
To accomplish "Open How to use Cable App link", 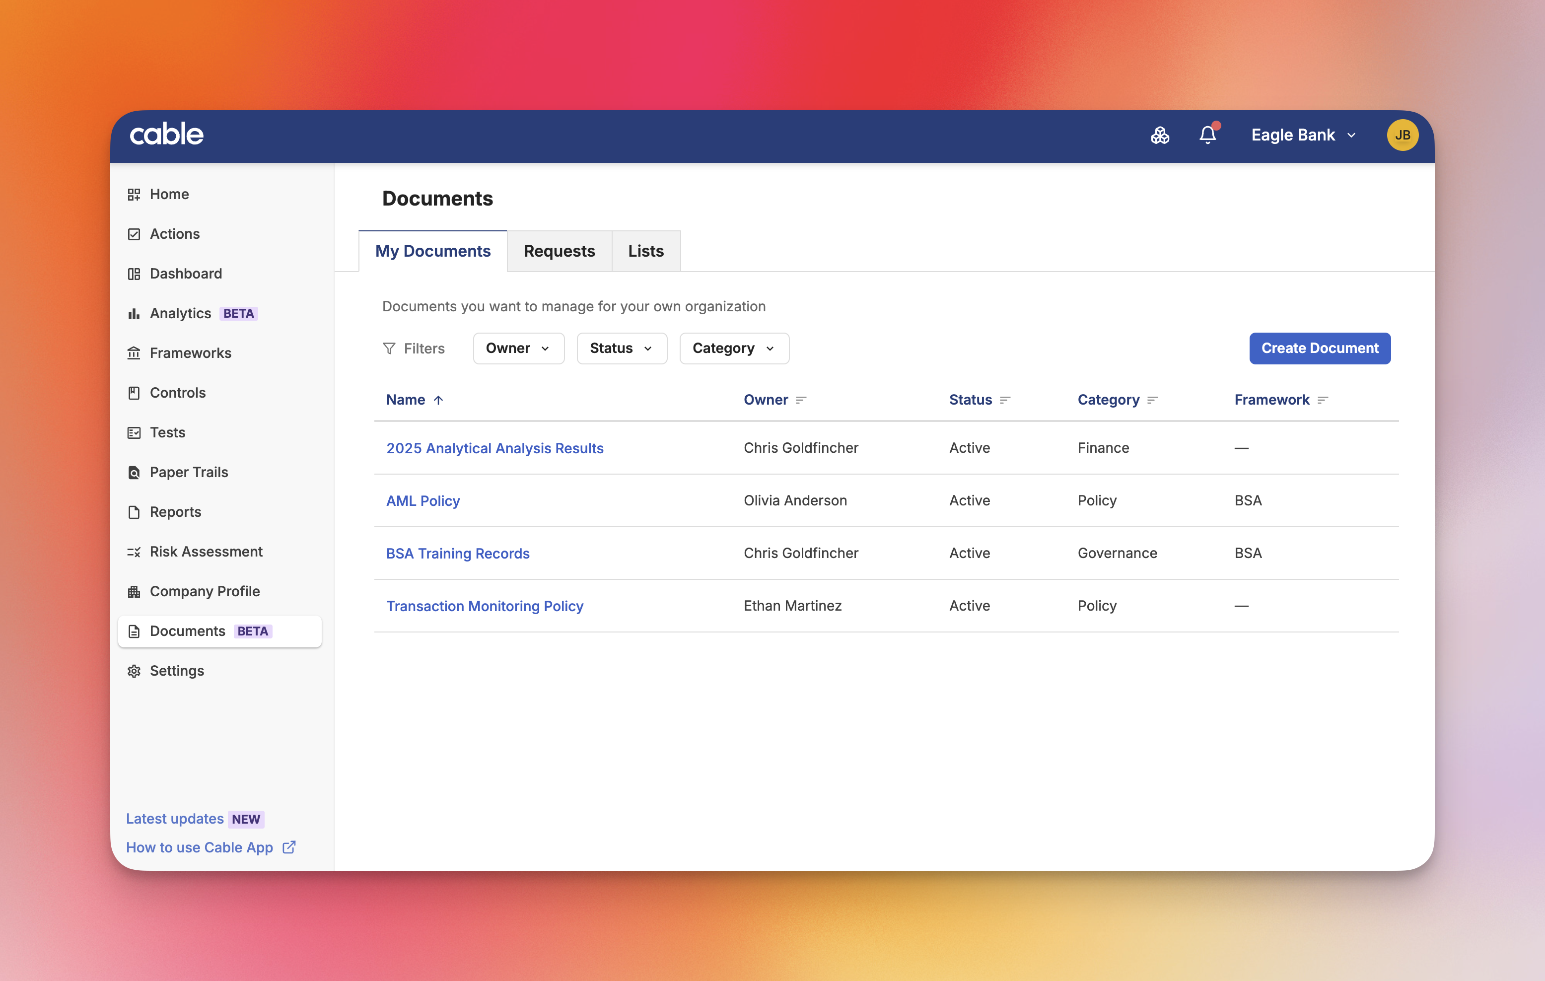I will click(200, 847).
